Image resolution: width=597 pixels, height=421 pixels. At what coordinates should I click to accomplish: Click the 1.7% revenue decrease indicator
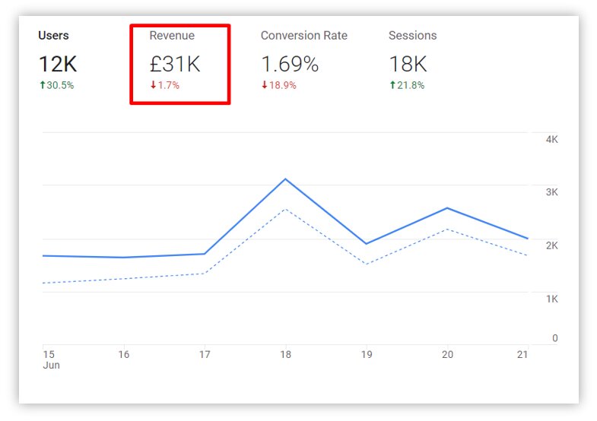tap(165, 85)
